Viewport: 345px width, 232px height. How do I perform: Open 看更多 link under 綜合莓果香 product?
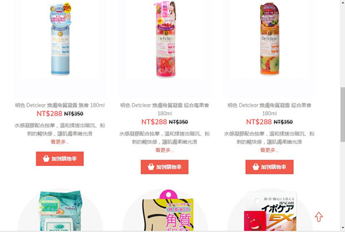tap(165, 150)
